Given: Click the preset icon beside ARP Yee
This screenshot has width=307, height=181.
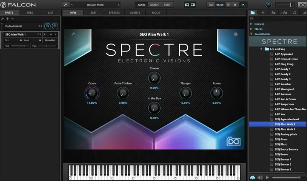Looking at the screenshot, I should 272,114.
